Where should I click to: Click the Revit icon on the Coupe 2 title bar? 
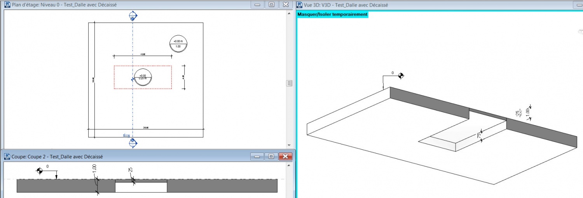coord(7,156)
